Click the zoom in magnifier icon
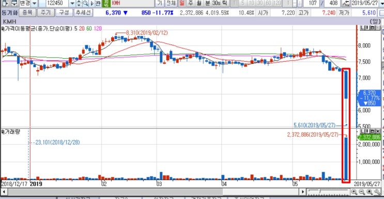This screenshot has width=384, height=199. (x=354, y=192)
